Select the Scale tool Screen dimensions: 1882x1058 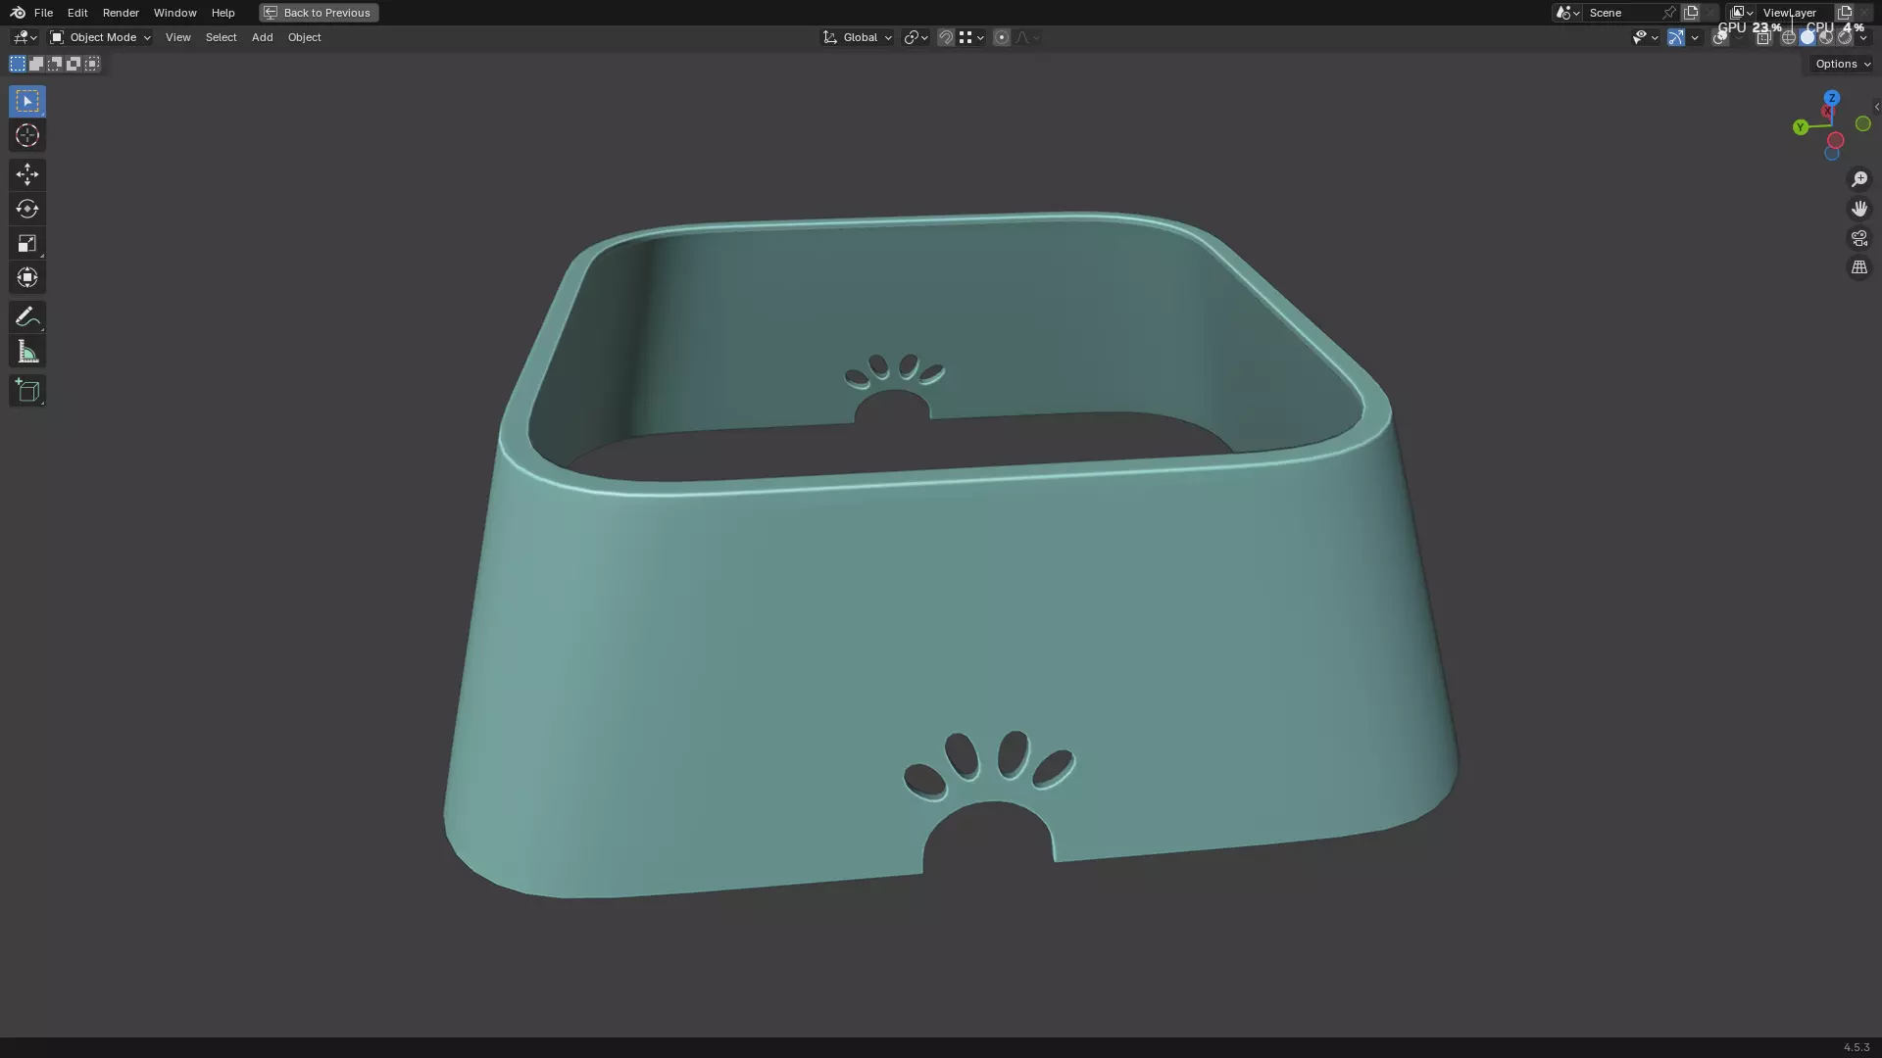[27, 243]
